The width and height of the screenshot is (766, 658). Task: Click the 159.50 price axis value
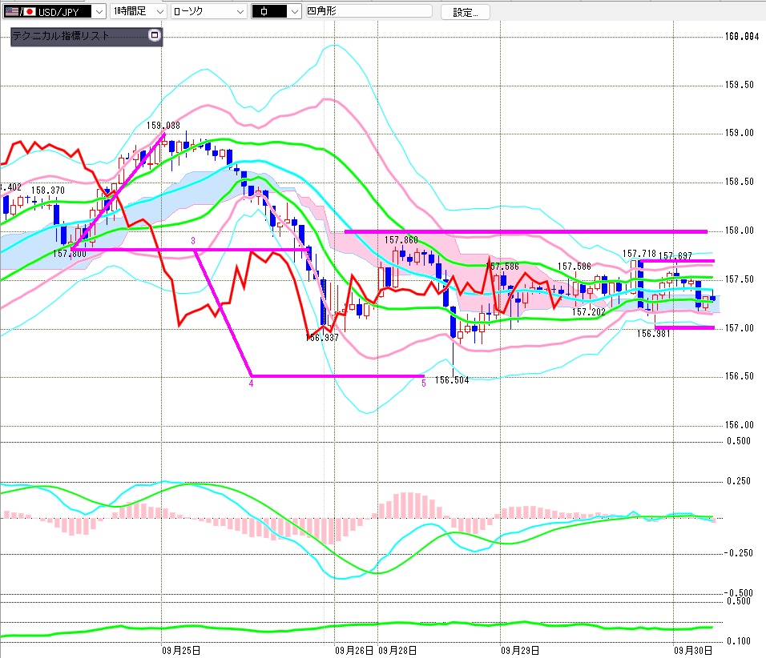point(739,85)
